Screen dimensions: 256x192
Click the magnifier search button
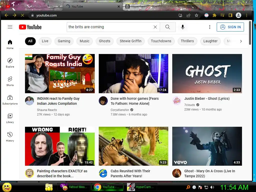tap(168, 27)
